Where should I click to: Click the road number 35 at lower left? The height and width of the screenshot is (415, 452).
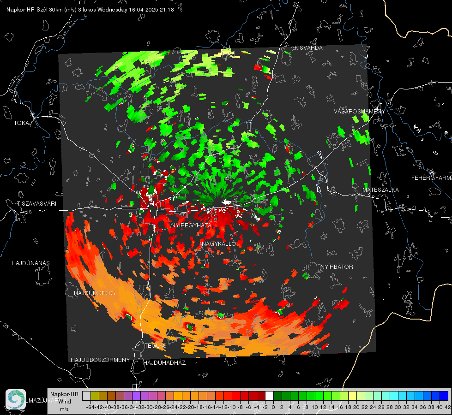(6, 326)
